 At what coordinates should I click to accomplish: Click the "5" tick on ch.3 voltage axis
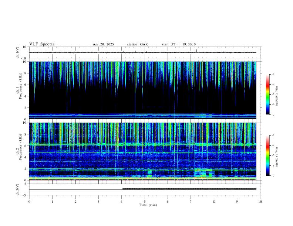(26, 184)
